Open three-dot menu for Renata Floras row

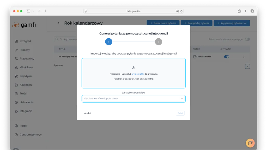(x=244, y=57)
